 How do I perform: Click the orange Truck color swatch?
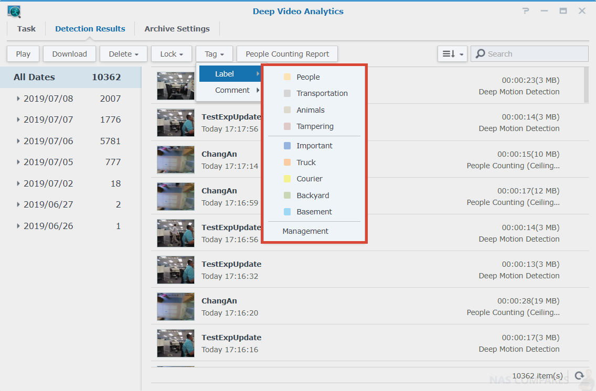pyautogui.click(x=288, y=162)
